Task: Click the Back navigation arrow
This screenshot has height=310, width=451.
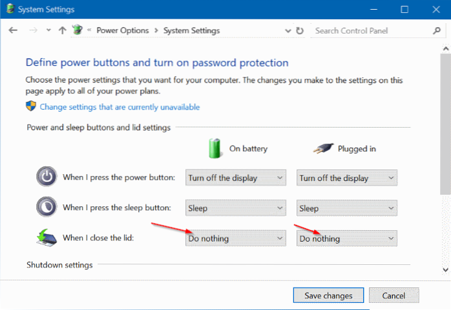Action: (x=14, y=30)
